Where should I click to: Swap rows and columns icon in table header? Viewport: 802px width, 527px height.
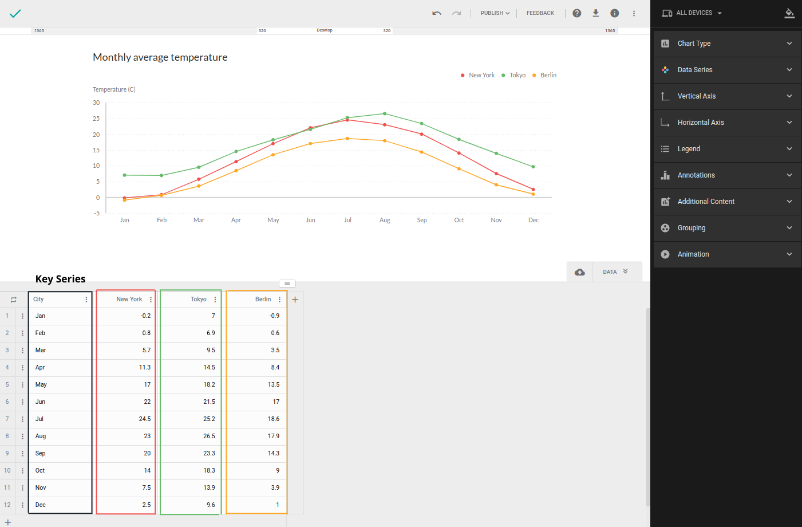[x=14, y=300]
